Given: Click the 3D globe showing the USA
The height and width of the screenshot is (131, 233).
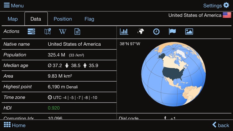Looking at the screenshot, I should point(173,74).
